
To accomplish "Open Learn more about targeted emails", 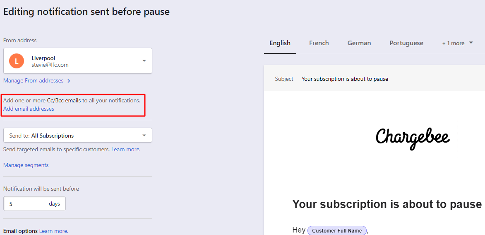I will click(125, 150).
